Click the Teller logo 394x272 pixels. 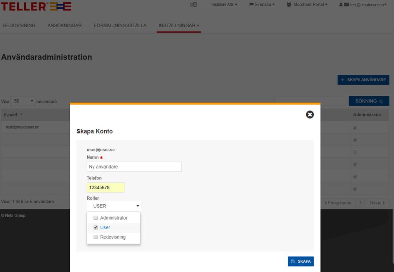click(36, 6)
